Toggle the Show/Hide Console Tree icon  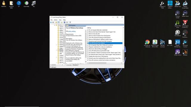tap(58, 22)
